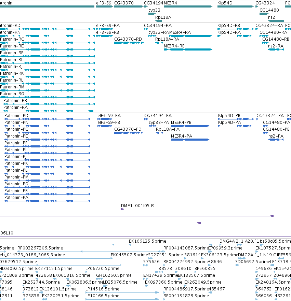Click protein Patronin-PD label
This screenshot has width=291, height=301.
coord(16,116)
